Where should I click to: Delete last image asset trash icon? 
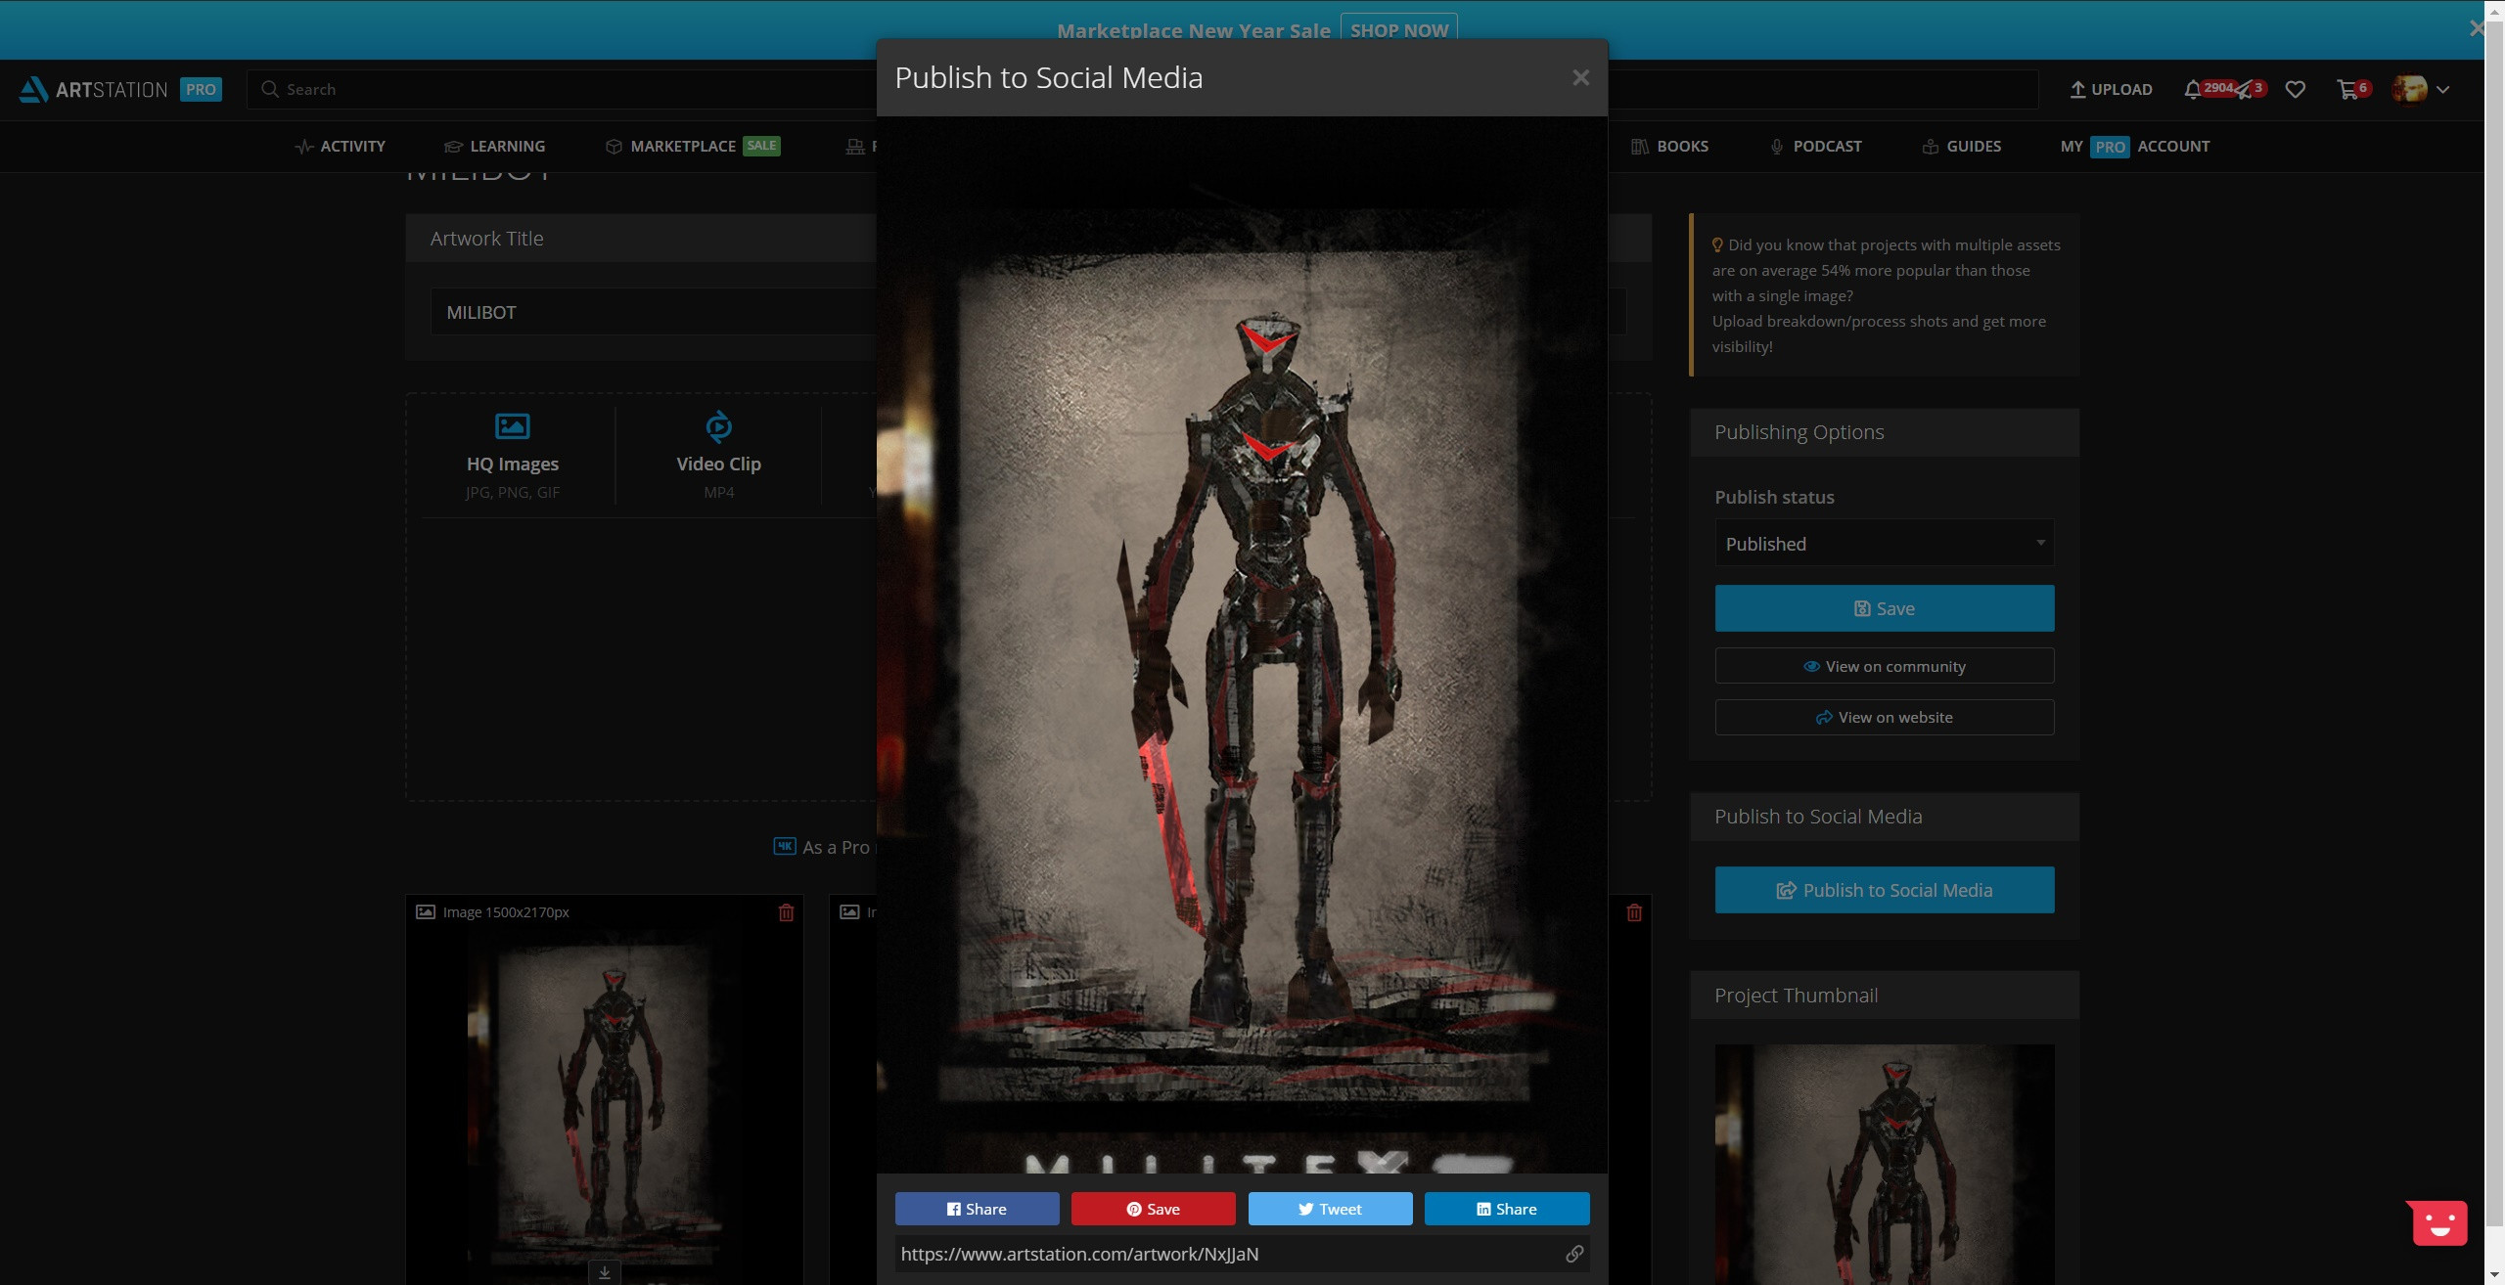(x=1634, y=912)
